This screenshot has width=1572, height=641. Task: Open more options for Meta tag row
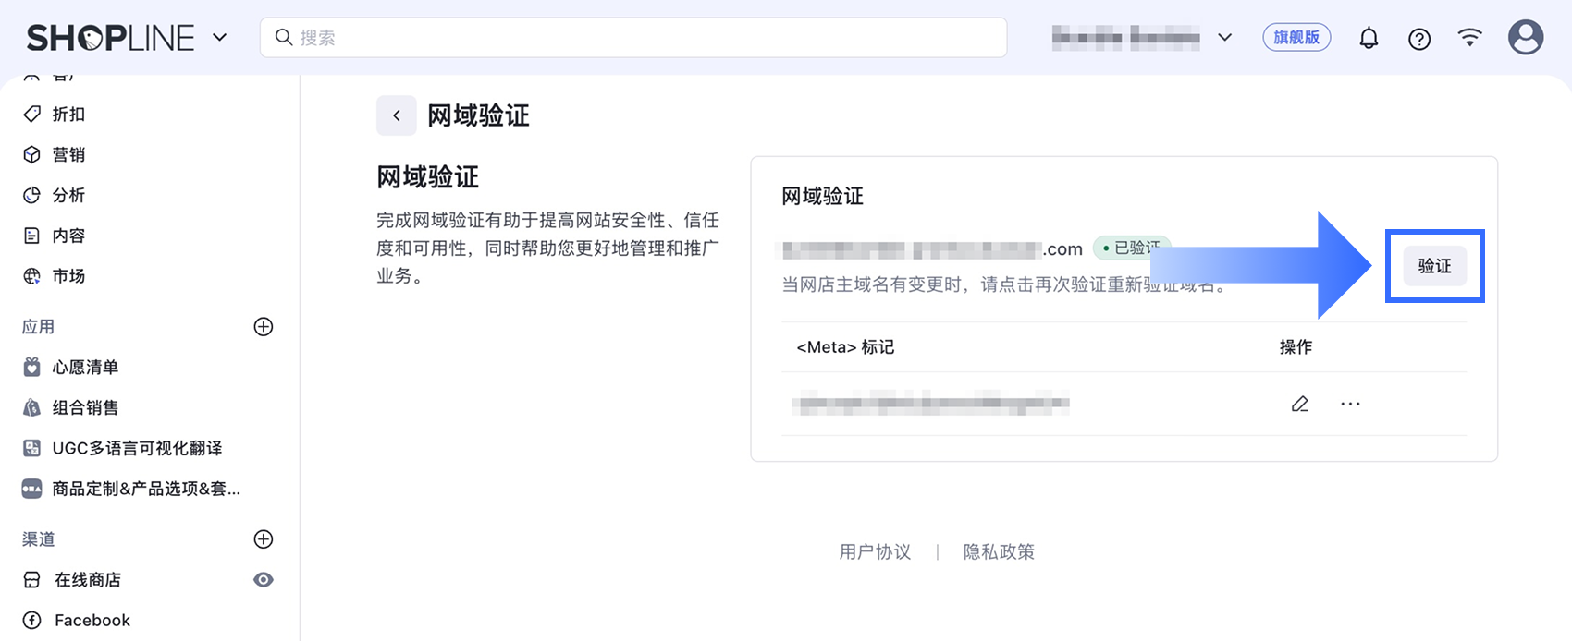(x=1350, y=404)
